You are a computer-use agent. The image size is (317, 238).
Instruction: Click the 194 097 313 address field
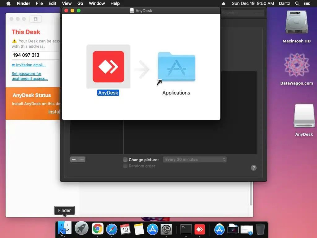click(x=36, y=55)
